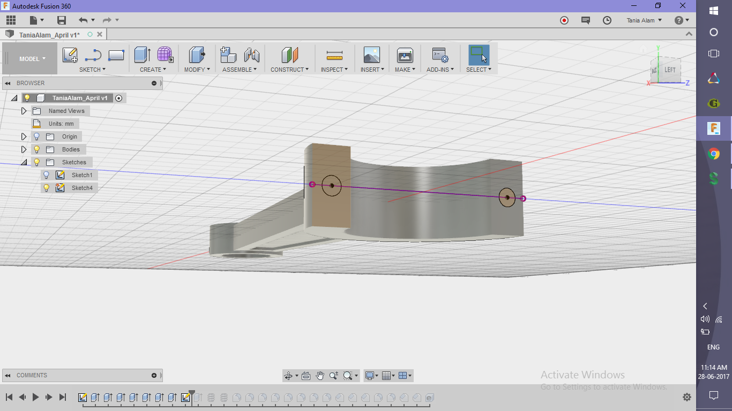
Task: Open the data panel grid icon
Action: tap(11, 20)
